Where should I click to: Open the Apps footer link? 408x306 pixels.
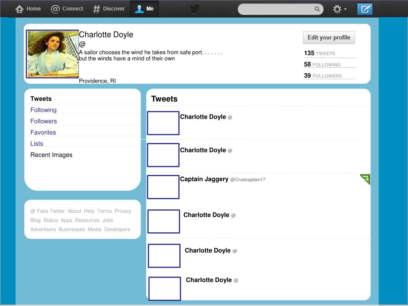[x=67, y=220]
